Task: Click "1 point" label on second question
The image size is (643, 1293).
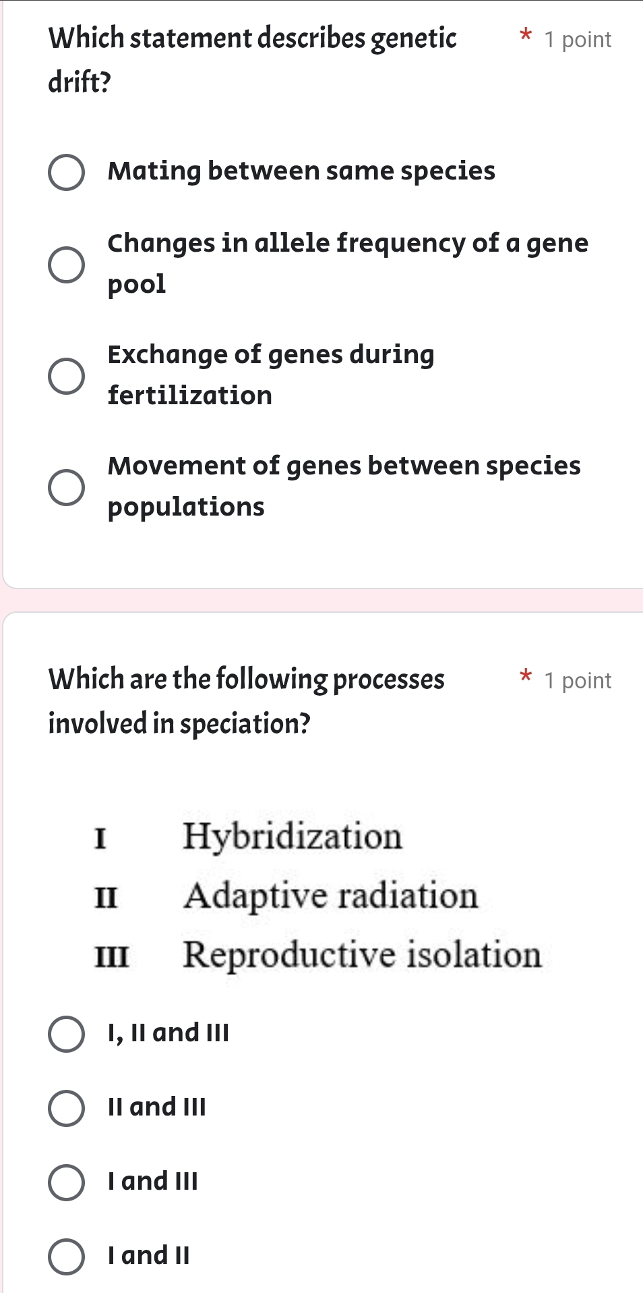Action: pos(578,680)
